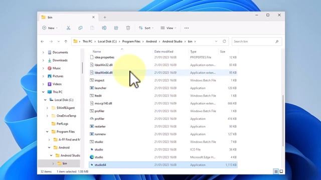
Task: Open address bar history dropdown
Action: 216,41
